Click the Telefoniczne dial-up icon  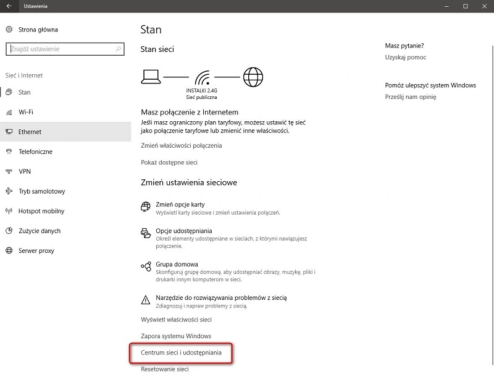click(10, 151)
